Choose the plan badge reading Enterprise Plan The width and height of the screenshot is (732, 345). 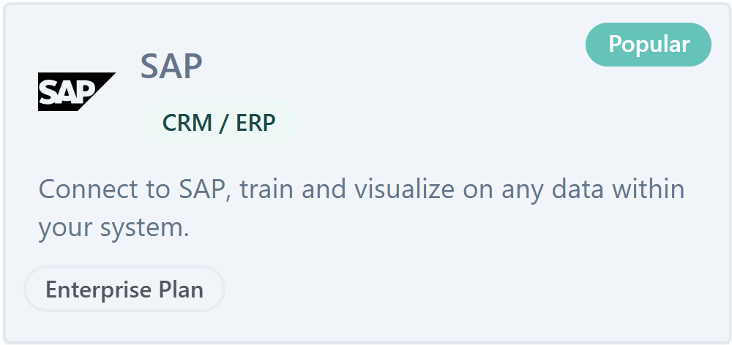[x=124, y=289]
